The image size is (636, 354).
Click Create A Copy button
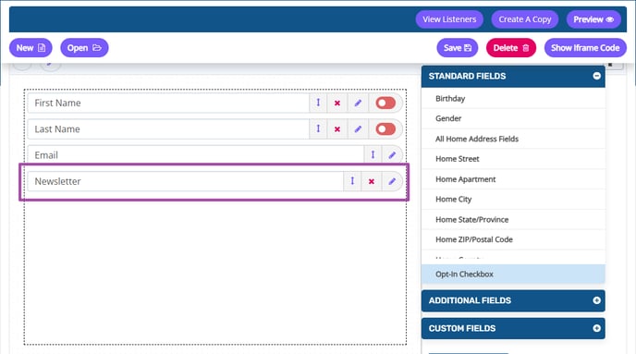point(525,19)
